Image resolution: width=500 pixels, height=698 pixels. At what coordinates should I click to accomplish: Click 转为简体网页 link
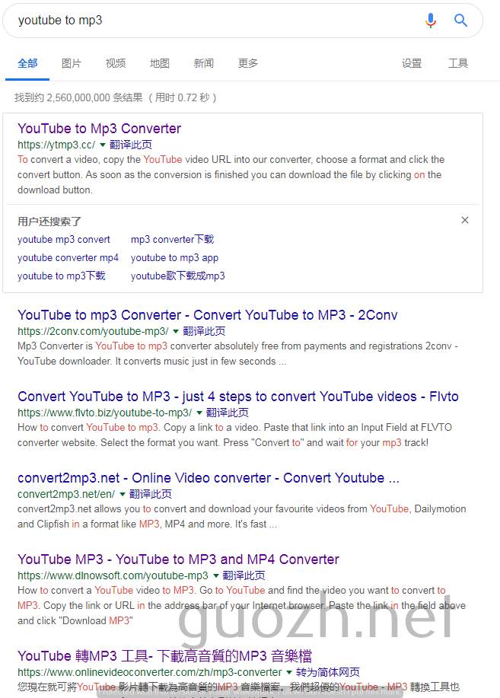point(328,672)
